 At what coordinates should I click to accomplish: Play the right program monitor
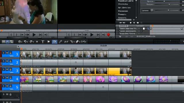[x=92, y=35]
